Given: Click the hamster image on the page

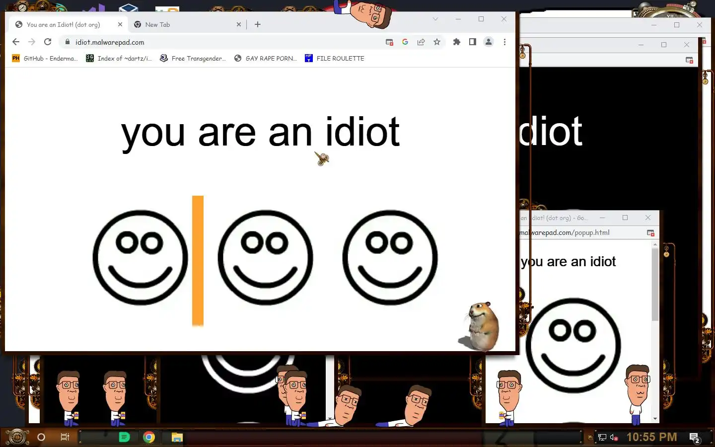Looking at the screenshot, I should (x=480, y=326).
